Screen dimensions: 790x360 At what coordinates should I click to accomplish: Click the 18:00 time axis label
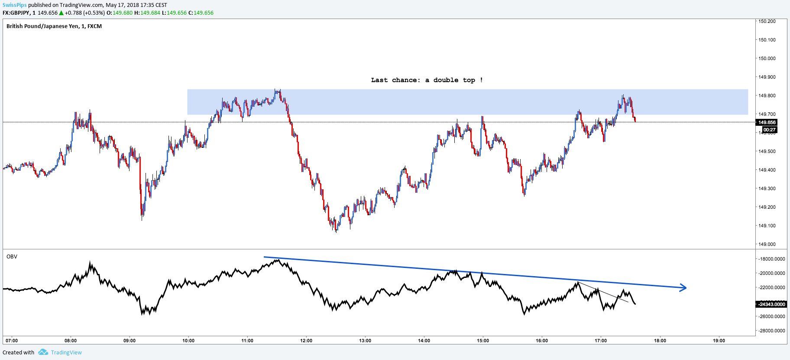pyautogui.click(x=660, y=341)
